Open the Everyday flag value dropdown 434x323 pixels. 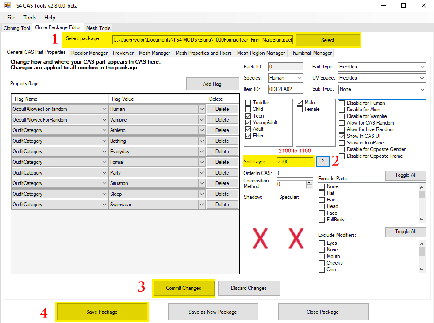pos(201,152)
